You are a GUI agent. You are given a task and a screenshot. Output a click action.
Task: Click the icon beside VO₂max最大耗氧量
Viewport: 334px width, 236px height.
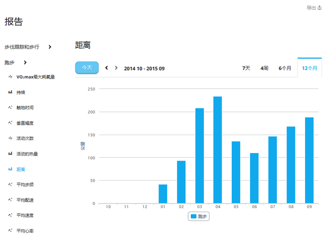click(x=10, y=77)
